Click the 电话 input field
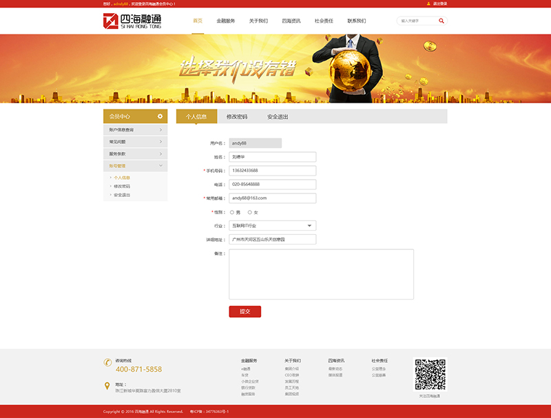Viewport: 551px width, 418px height. coord(272,185)
